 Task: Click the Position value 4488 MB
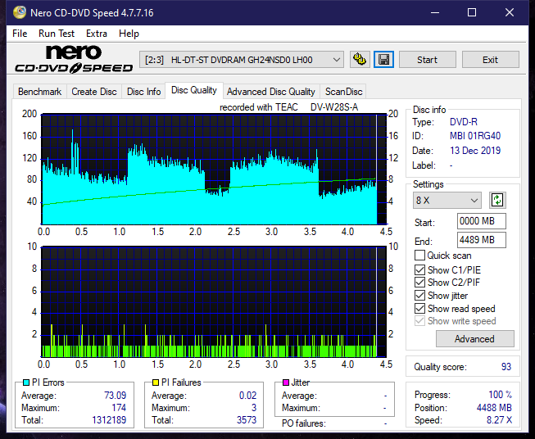pos(494,408)
